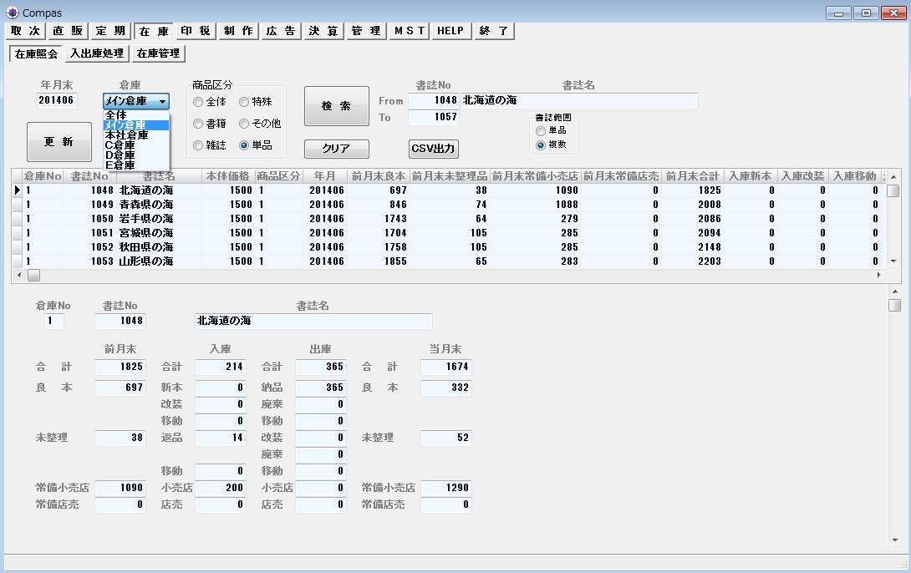Click the table's horizontal scrollbar thumb

tap(34, 275)
